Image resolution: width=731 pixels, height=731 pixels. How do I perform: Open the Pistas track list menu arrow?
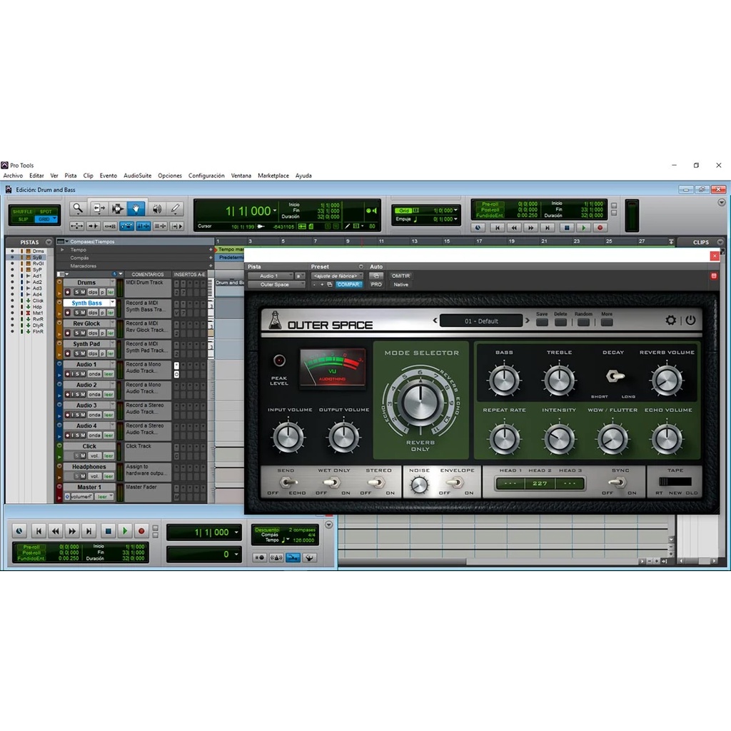point(49,242)
